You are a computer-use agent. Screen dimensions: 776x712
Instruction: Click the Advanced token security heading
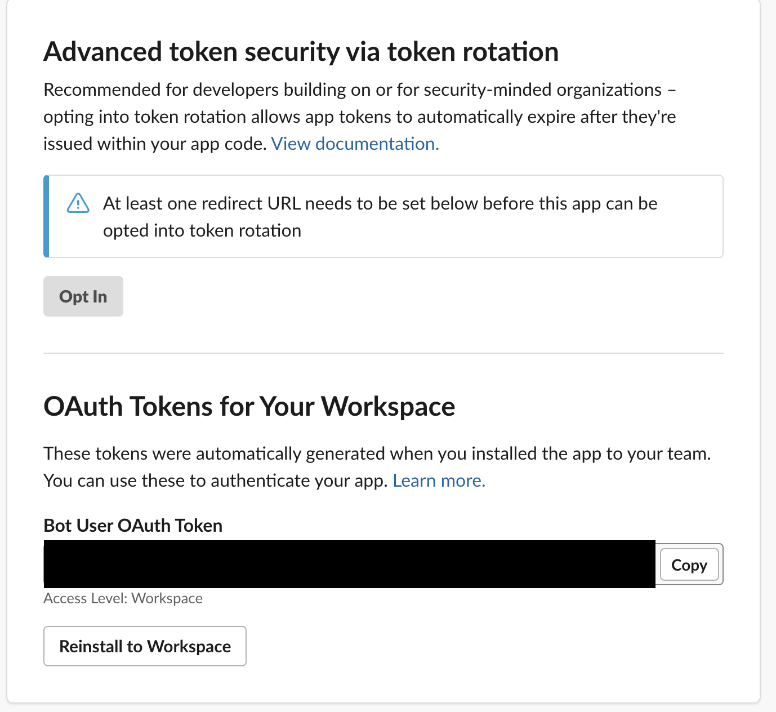point(301,51)
